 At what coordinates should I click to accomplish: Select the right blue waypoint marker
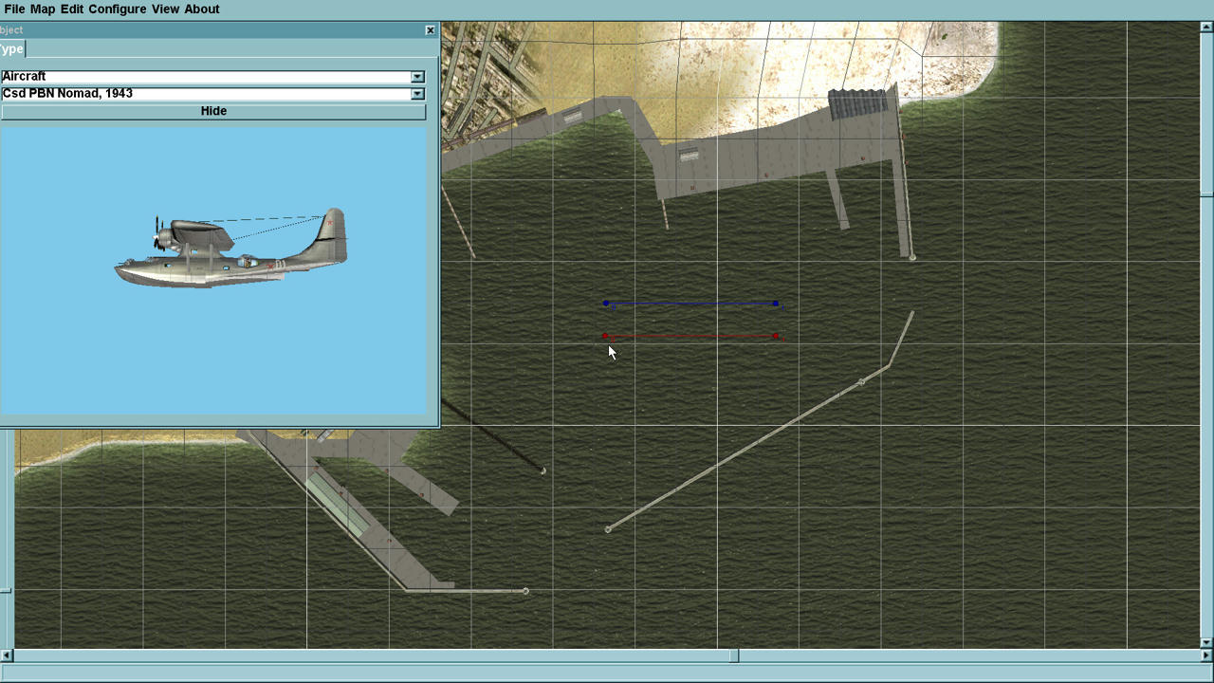point(776,304)
